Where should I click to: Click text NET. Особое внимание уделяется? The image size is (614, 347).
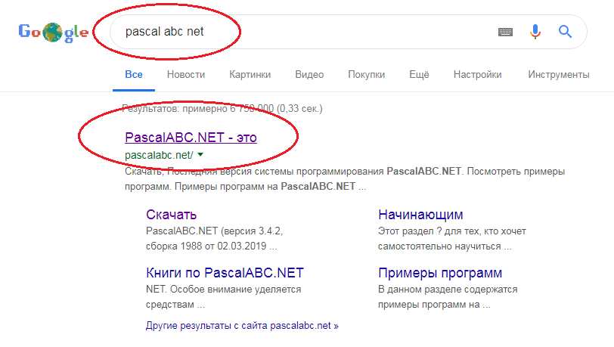tap(224, 289)
